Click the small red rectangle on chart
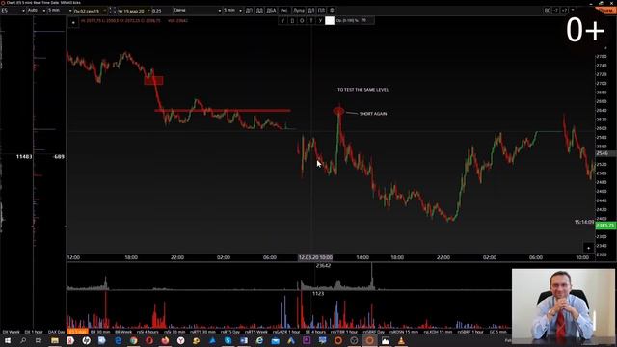Image resolution: width=617 pixels, height=347 pixels. pyautogui.click(x=153, y=80)
